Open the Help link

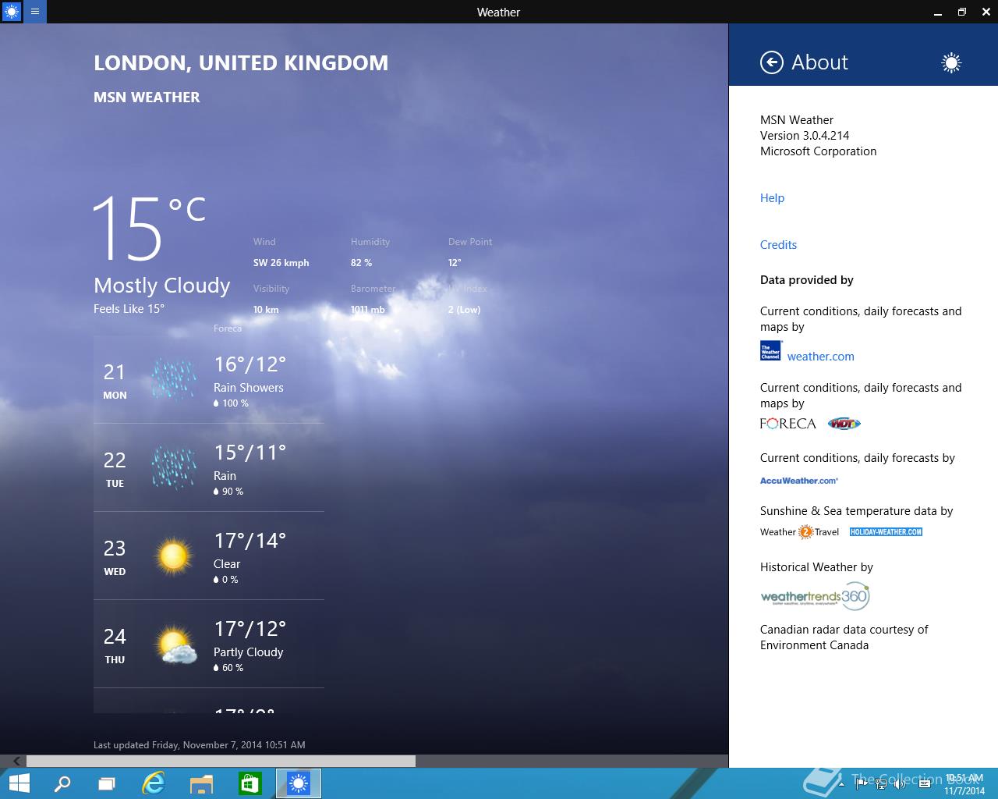coord(772,198)
